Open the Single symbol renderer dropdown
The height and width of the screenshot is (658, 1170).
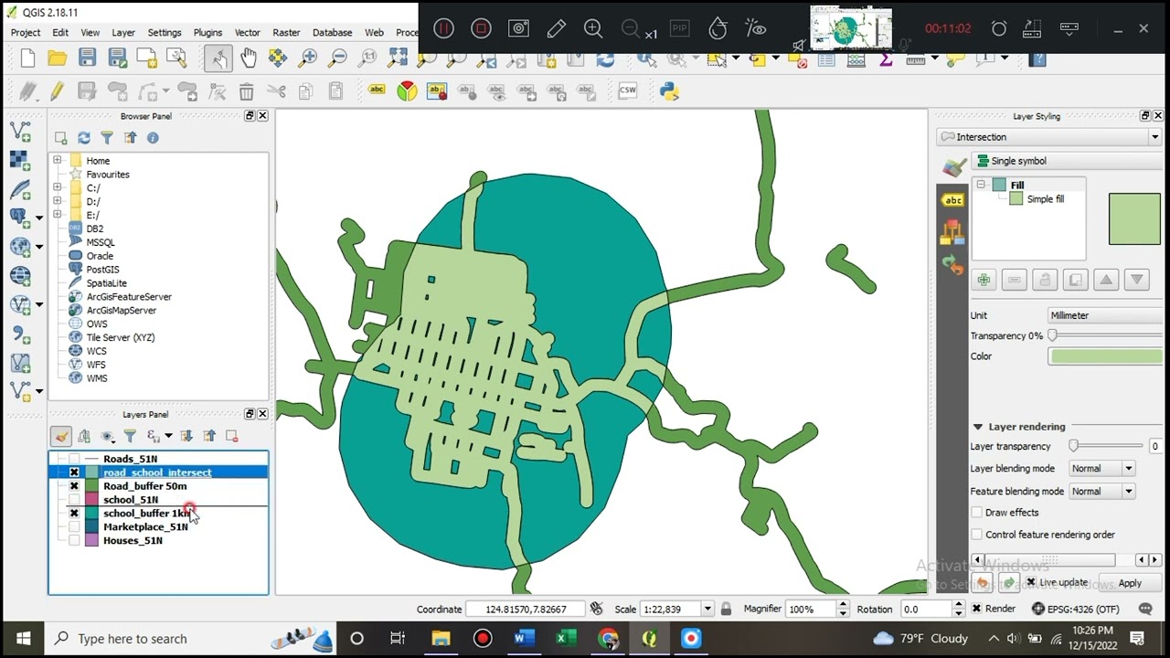(x=1068, y=161)
